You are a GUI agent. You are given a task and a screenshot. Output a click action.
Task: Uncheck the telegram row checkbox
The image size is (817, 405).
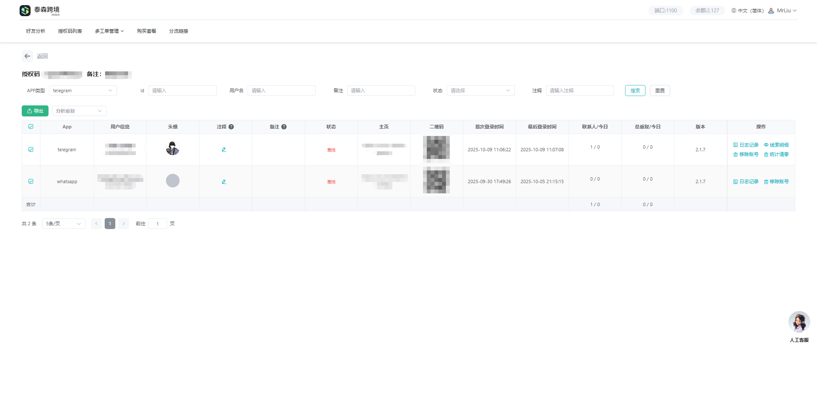point(31,150)
